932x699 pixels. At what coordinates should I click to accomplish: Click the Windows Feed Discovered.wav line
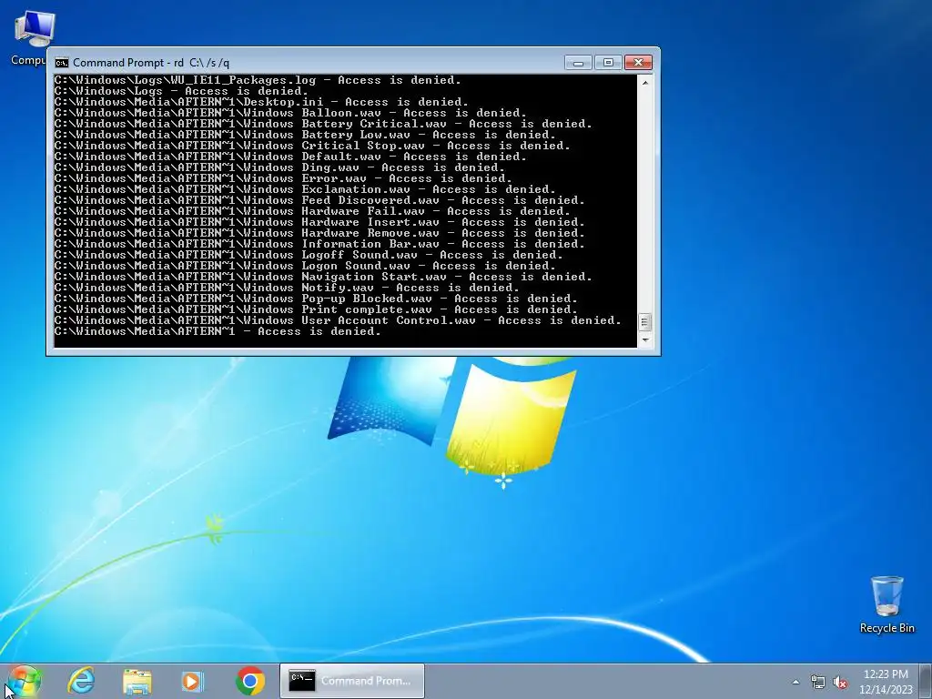(319, 199)
